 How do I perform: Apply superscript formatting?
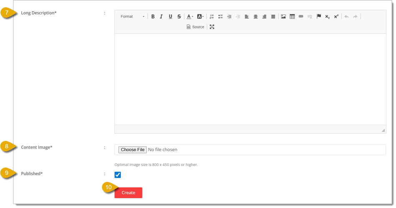coord(336,17)
